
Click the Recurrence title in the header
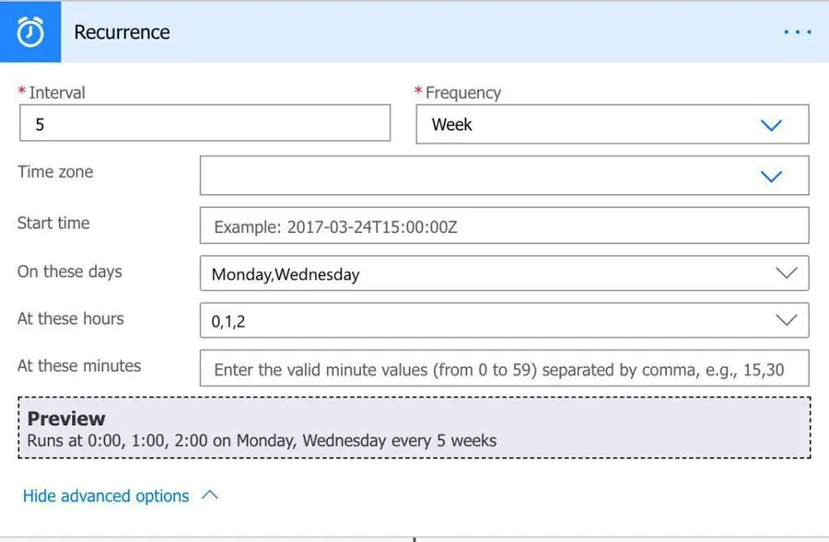(122, 32)
